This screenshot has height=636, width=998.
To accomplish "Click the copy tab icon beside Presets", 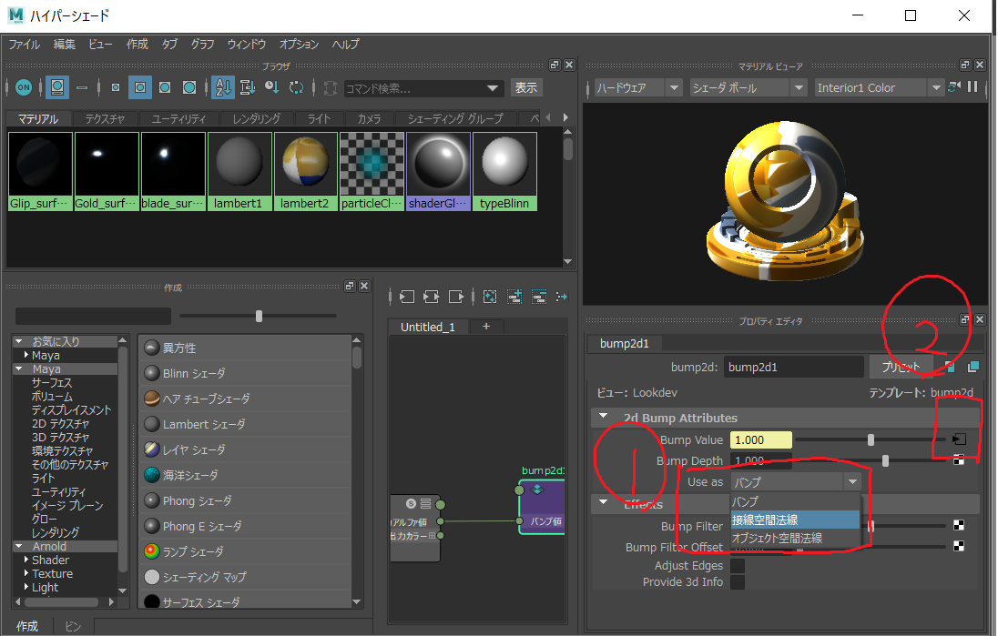I will coord(973,367).
